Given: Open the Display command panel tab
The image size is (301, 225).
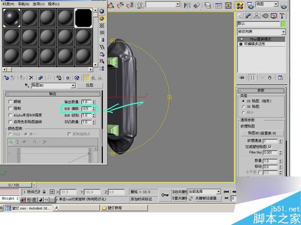Looking at the screenshot, I should [x=274, y=16].
